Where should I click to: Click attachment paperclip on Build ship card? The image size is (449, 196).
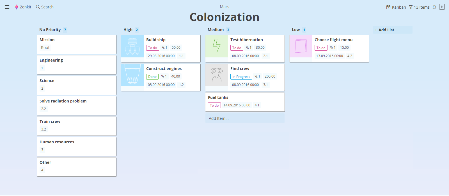163,48
